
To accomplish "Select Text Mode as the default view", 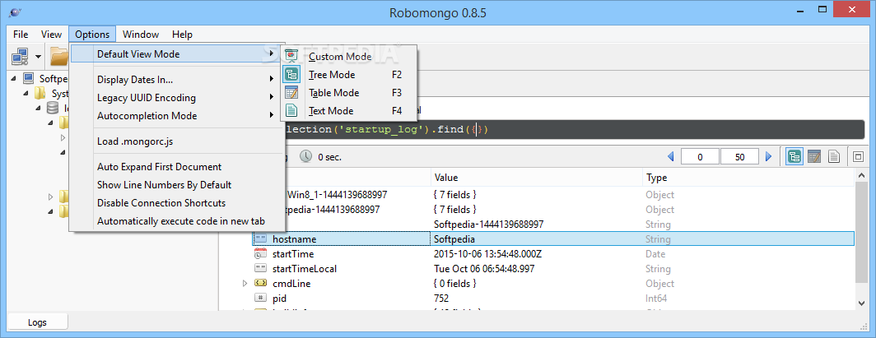I will coord(348,110).
